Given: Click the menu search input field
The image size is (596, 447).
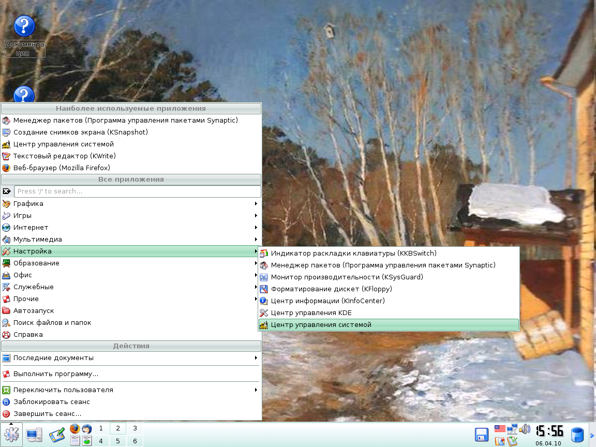Looking at the screenshot, I should pyautogui.click(x=137, y=191).
